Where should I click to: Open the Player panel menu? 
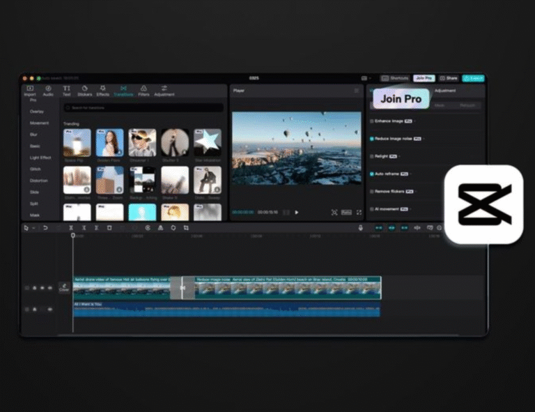[357, 91]
